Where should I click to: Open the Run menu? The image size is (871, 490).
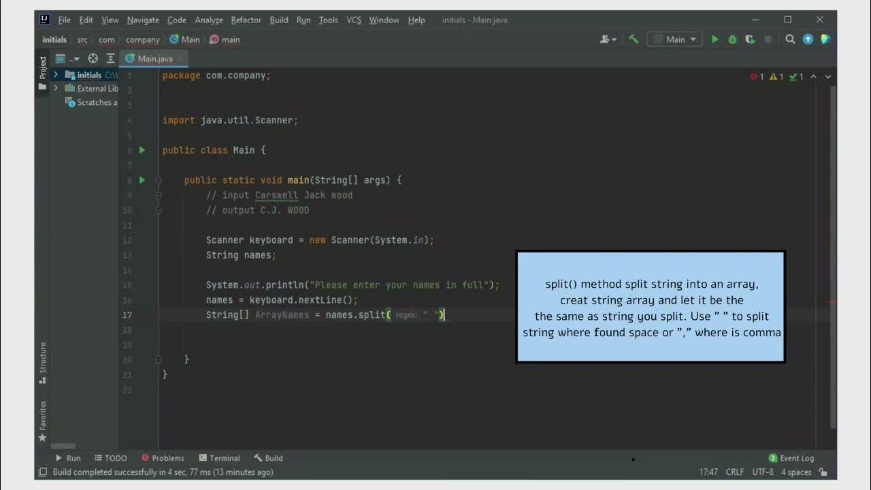[303, 20]
